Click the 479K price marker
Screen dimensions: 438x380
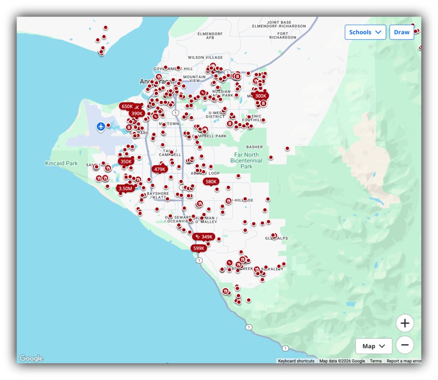160,169
